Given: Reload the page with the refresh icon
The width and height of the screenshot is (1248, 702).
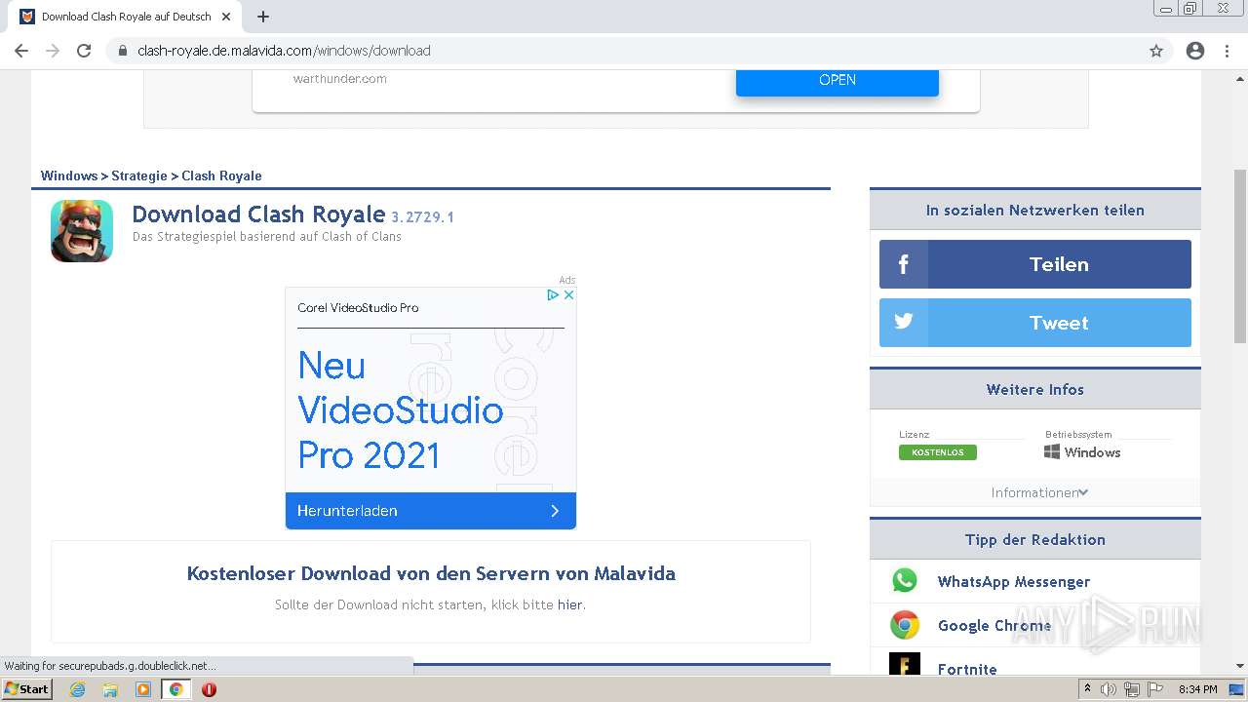Looking at the screenshot, I should tap(84, 51).
